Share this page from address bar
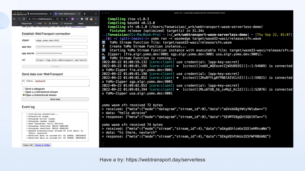The image size is (305, 171). tap(62, 19)
